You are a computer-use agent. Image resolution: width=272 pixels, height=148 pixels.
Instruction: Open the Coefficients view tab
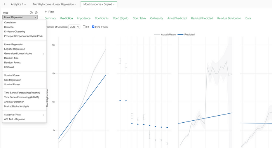coord(101,18)
